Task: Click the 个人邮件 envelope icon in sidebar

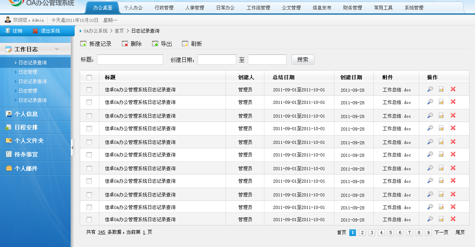Action: point(9,169)
